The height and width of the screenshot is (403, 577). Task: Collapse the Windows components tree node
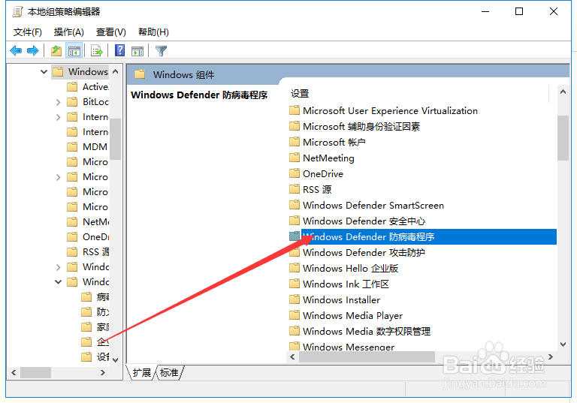click(x=44, y=72)
